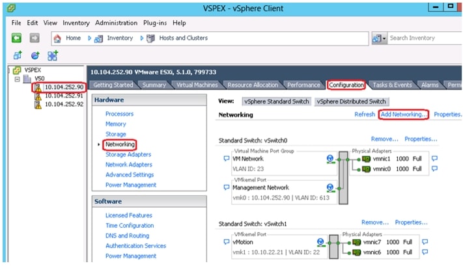Click Remove link for vSwitch1
Viewport: 463px width, 270px height.
pyautogui.click(x=375, y=223)
